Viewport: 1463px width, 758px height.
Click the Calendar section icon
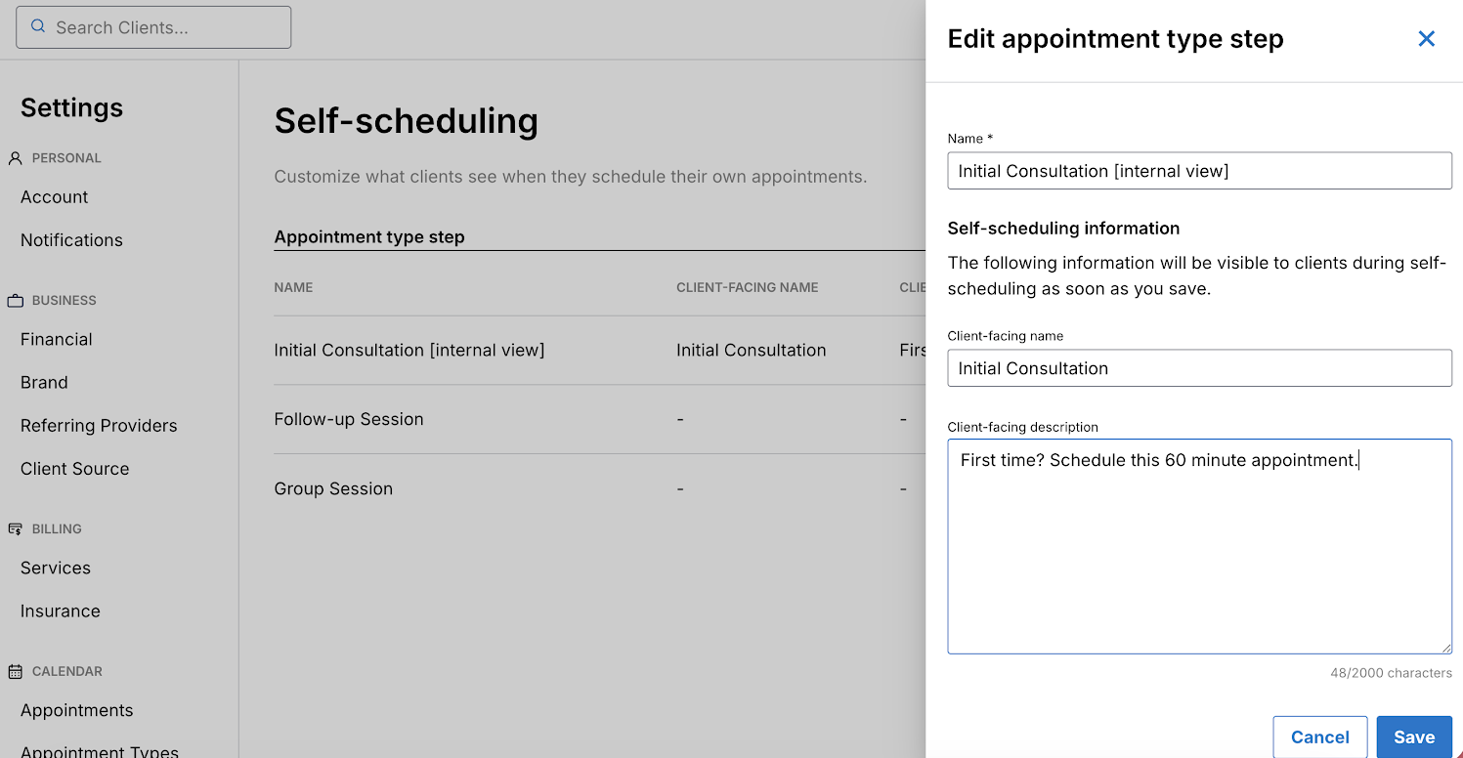tap(15, 672)
